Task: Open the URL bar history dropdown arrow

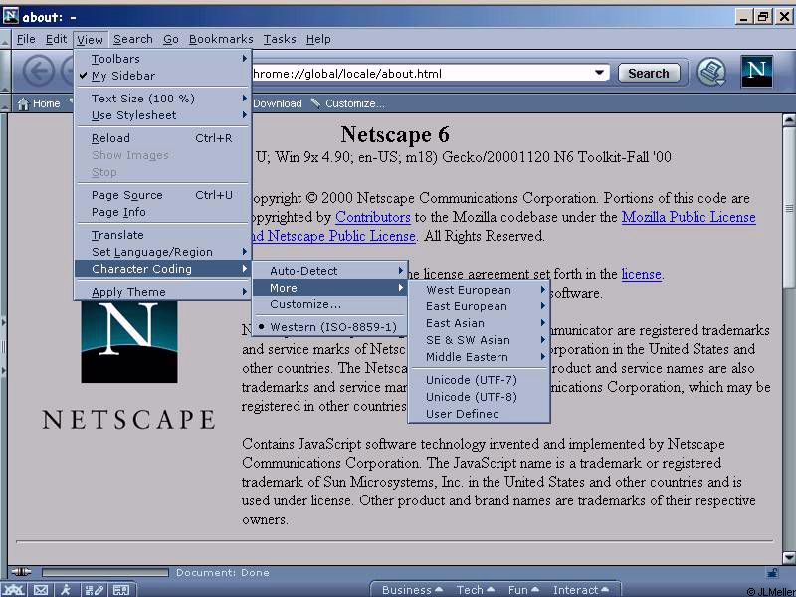Action: [x=600, y=73]
